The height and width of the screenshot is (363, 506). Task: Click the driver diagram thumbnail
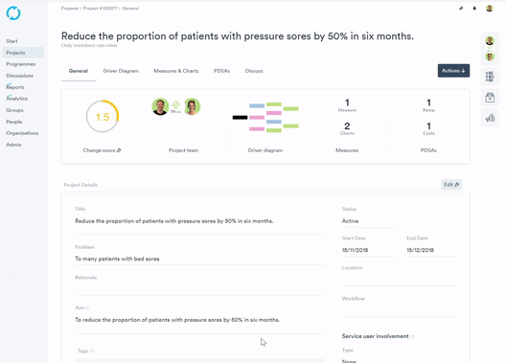pyautogui.click(x=265, y=117)
